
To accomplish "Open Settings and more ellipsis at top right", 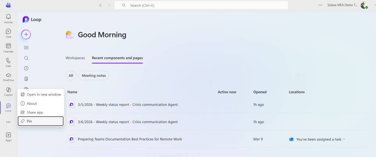I will pos(320,5).
